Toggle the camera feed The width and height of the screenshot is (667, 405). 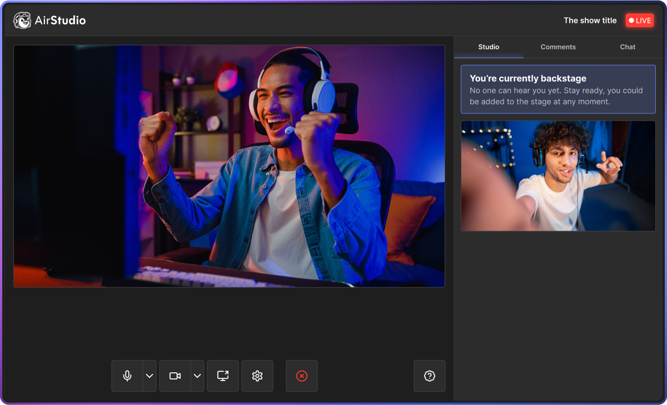click(175, 376)
